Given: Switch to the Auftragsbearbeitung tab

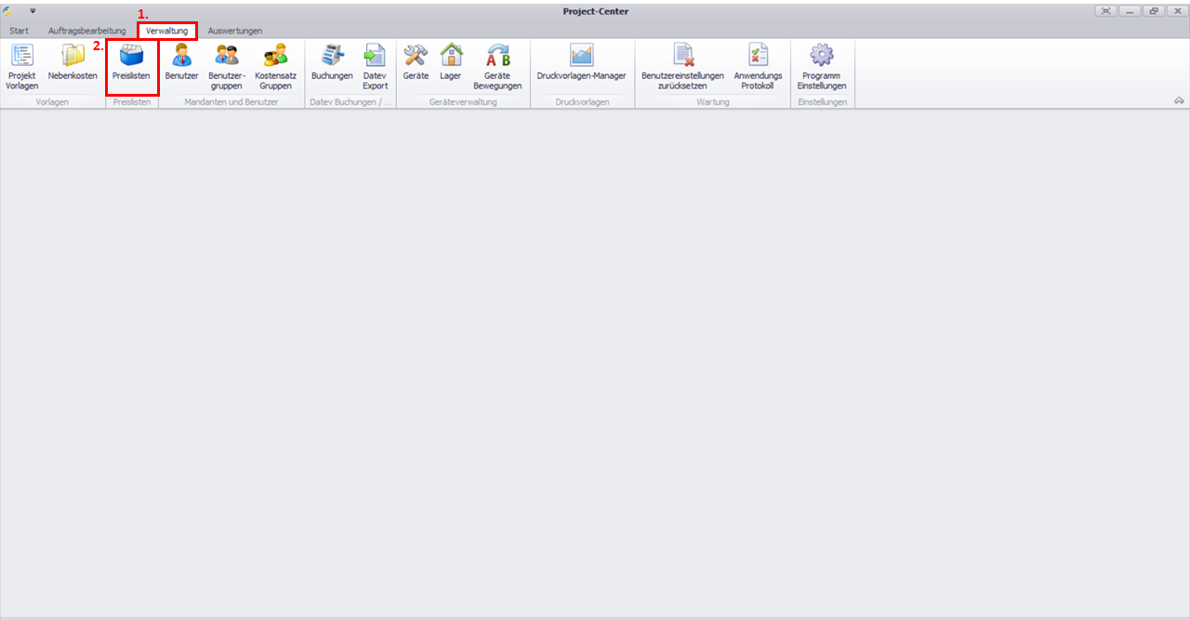Looking at the screenshot, I should coord(86,31).
